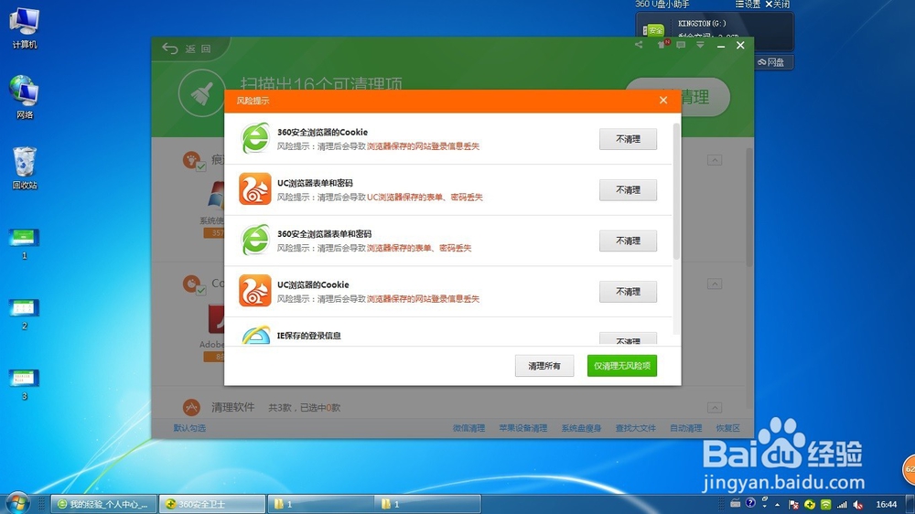Select desktop file named 2
This screenshot has height=514, width=915.
(24, 314)
